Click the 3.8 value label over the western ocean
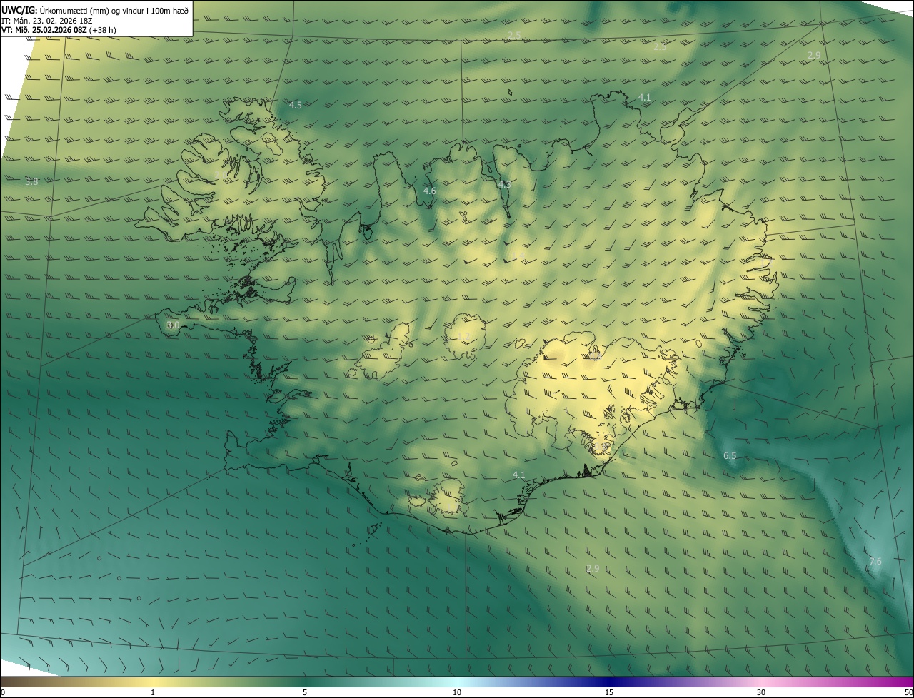This screenshot has width=914, height=698. point(31,182)
